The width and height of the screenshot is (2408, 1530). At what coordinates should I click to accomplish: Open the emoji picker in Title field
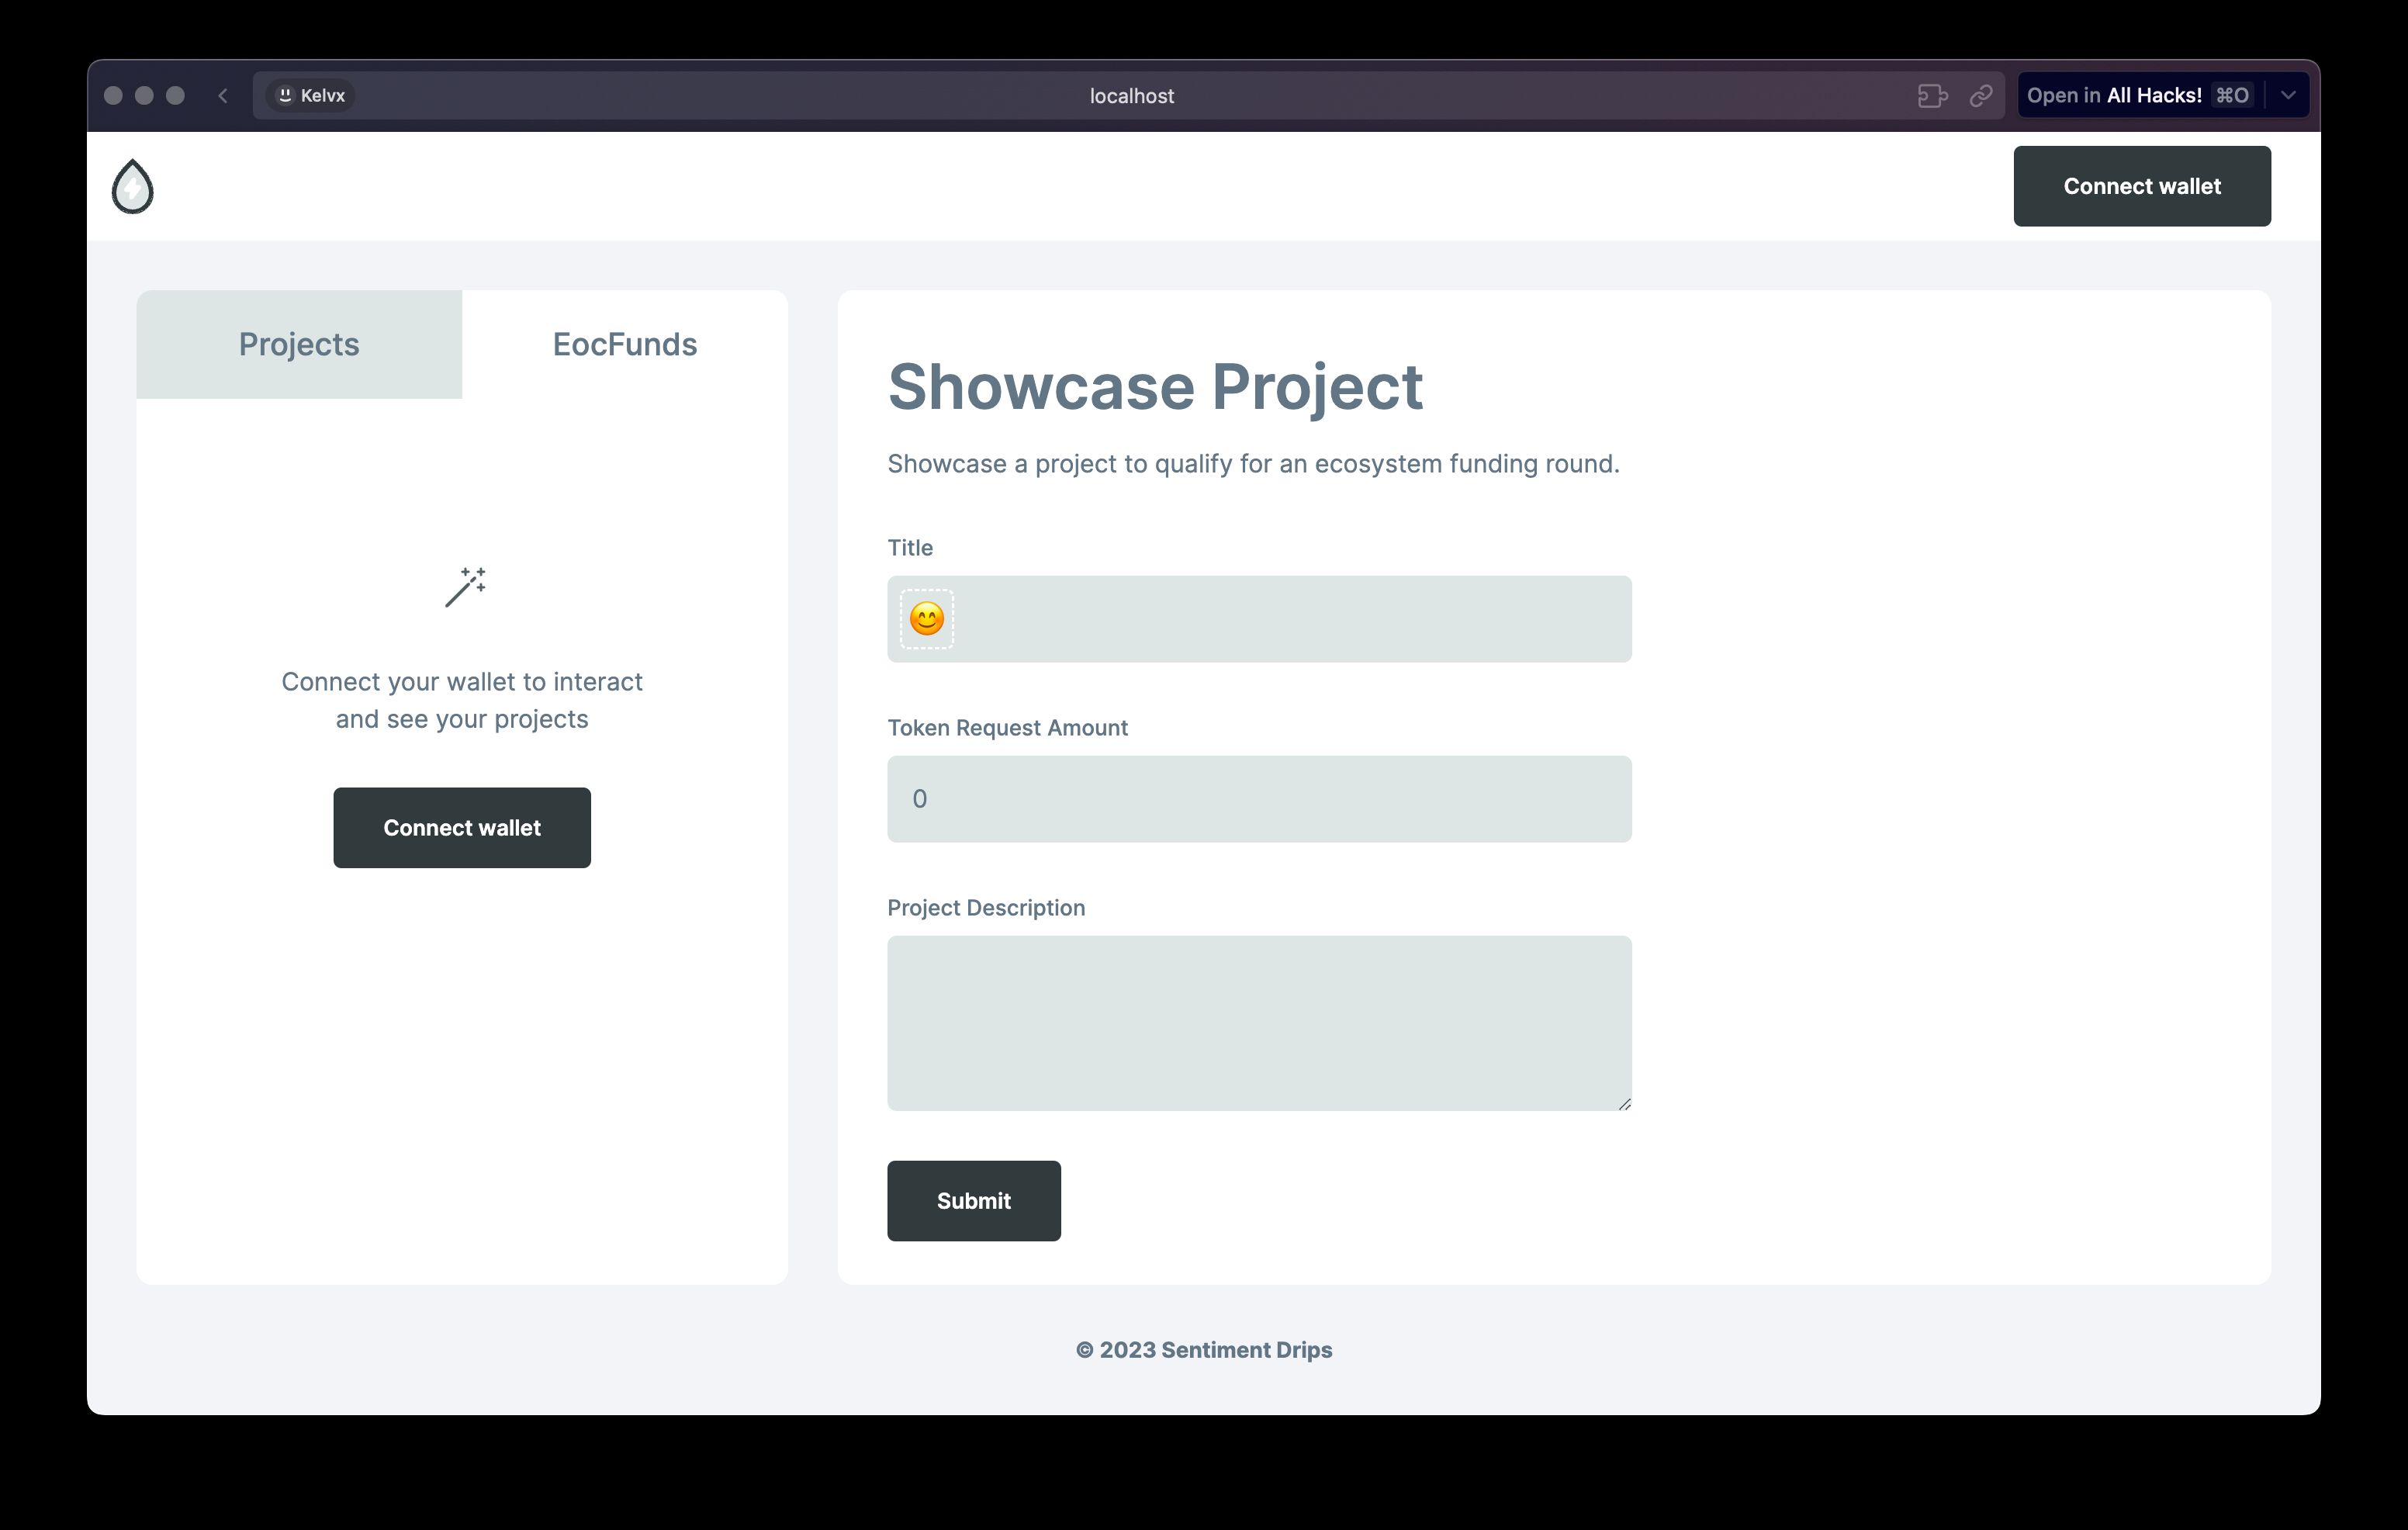coord(927,619)
